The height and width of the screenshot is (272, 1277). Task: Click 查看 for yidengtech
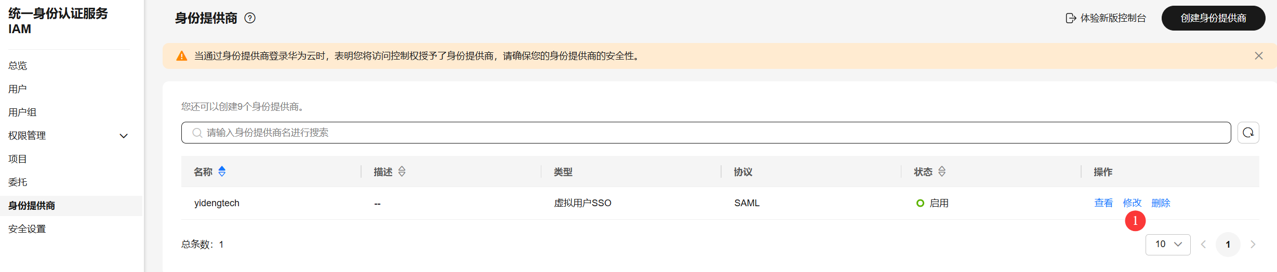point(1103,203)
